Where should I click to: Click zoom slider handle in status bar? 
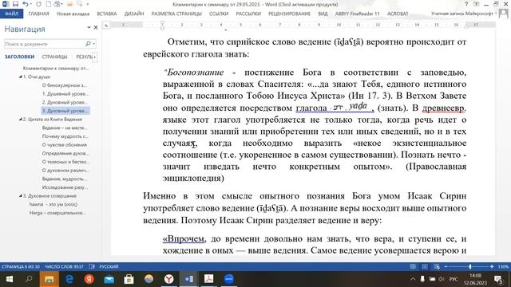pyautogui.click(x=470, y=266)
